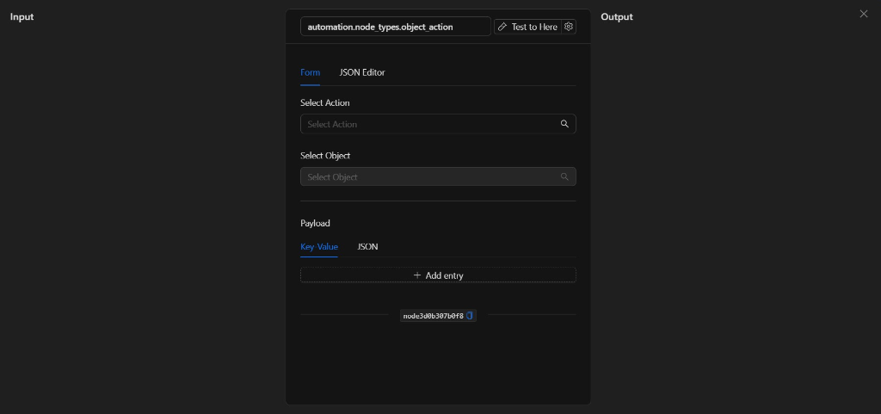This screenshot has width=881, height=414.
Task: Click the search icon in the Select Action field
Action: pos(564,124)
